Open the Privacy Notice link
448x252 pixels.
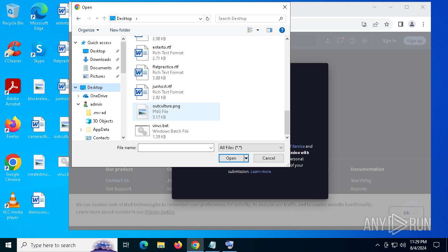pos(159,212)
